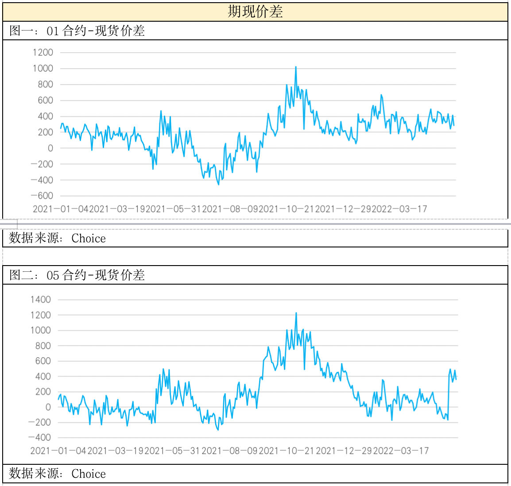Select the "图一: 01 合约-现货价差" caption
This screenshot has height=486, width=511.
(77, 31)
